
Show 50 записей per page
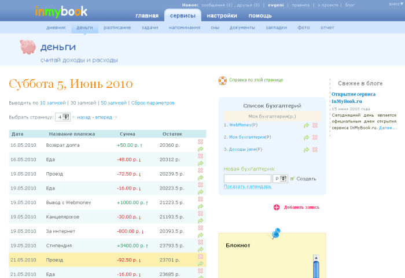tap(113, 103)
